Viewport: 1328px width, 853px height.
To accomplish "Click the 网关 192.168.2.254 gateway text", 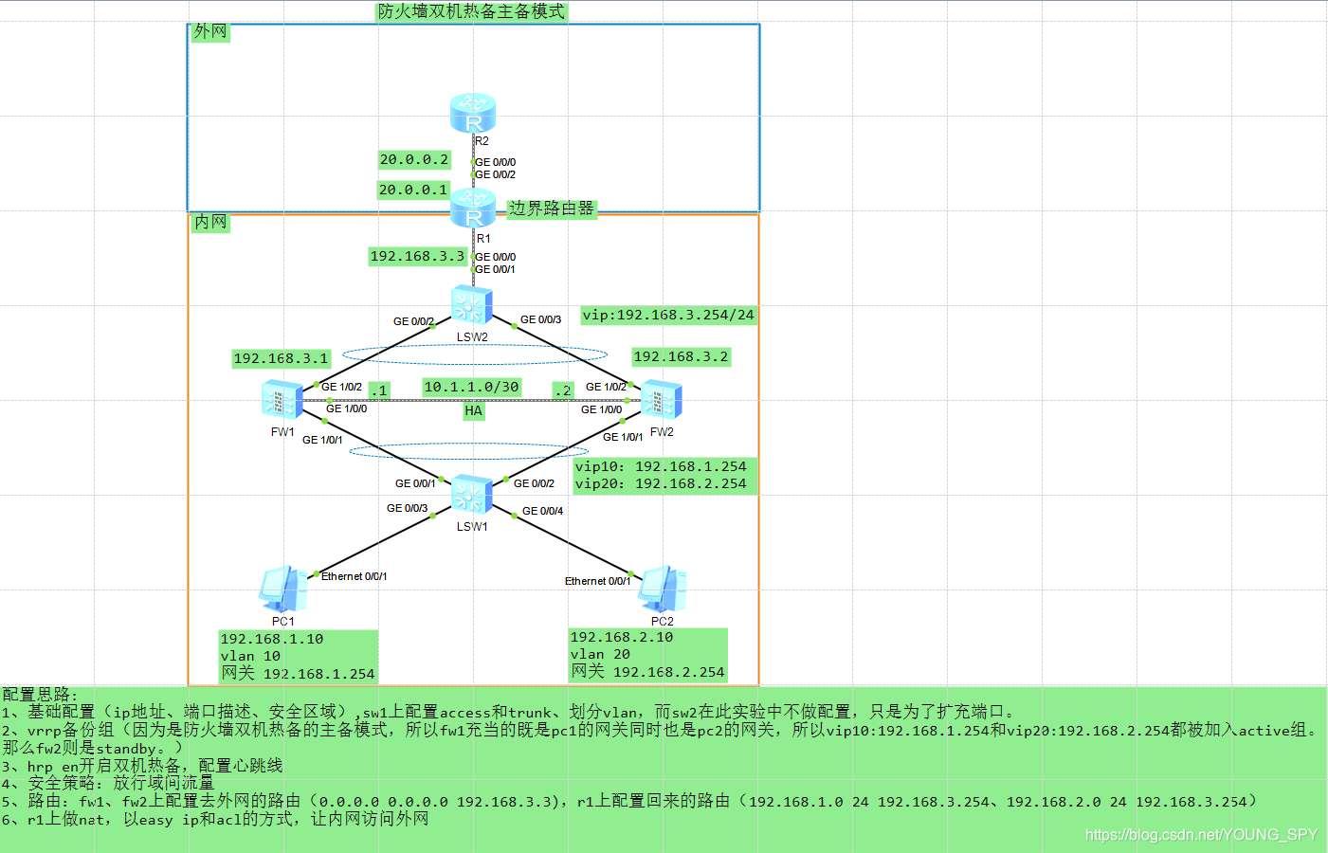I will coord(647,671).
